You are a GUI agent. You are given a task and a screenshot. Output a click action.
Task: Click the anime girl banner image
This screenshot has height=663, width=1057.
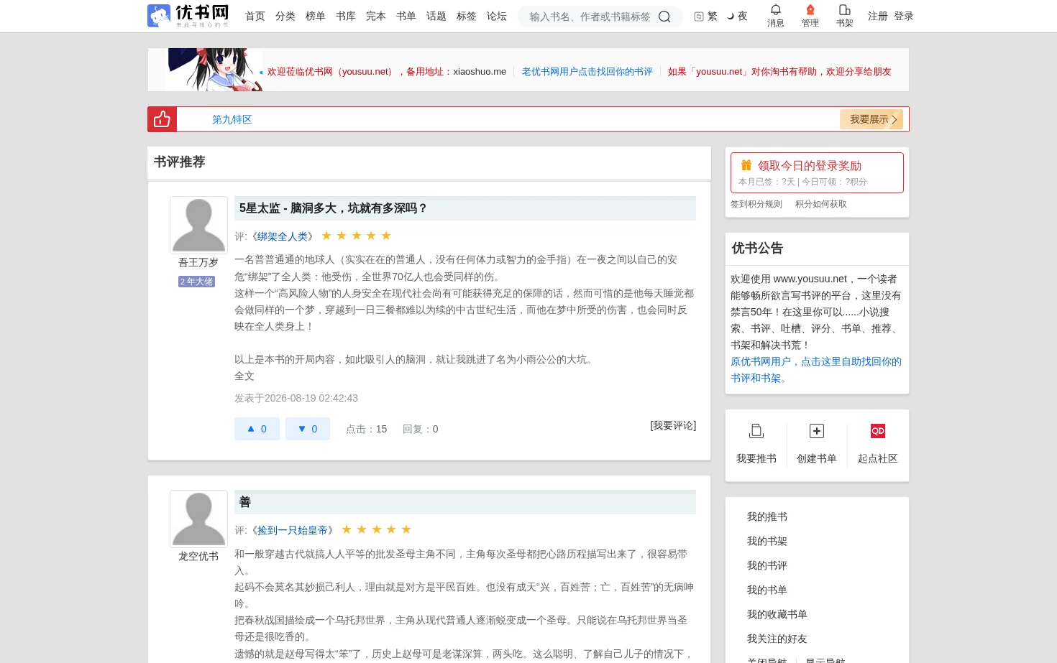214,70
